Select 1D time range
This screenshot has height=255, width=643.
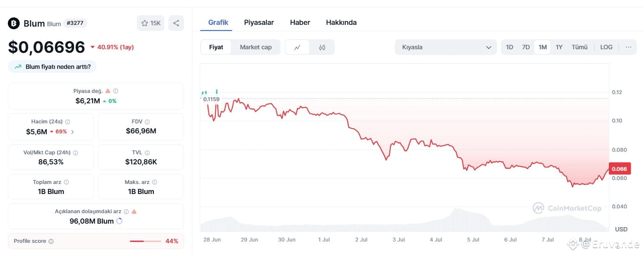509,47
